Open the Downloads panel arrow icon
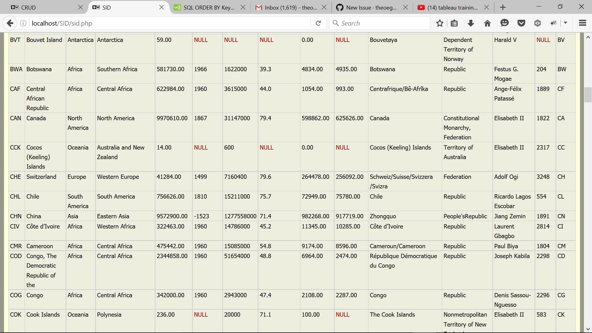Viewport: 592px width, 333px height. click(x=471, y=23)
